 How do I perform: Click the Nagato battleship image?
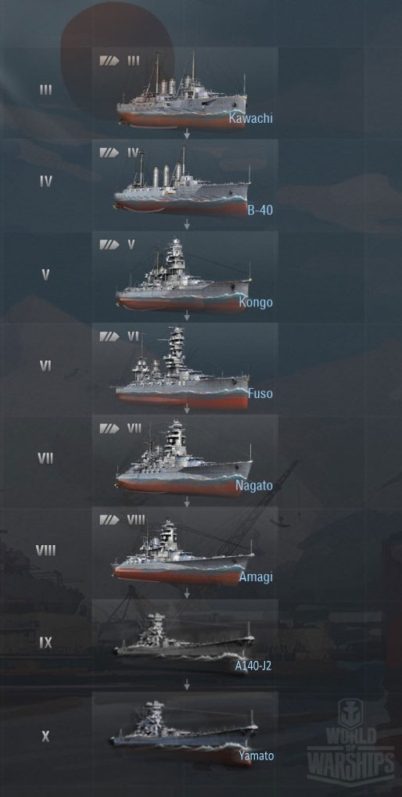click(x=184, y=459)
